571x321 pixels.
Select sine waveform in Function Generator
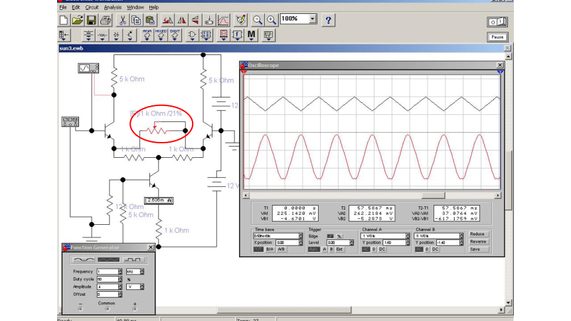click(x=84, y=259)
